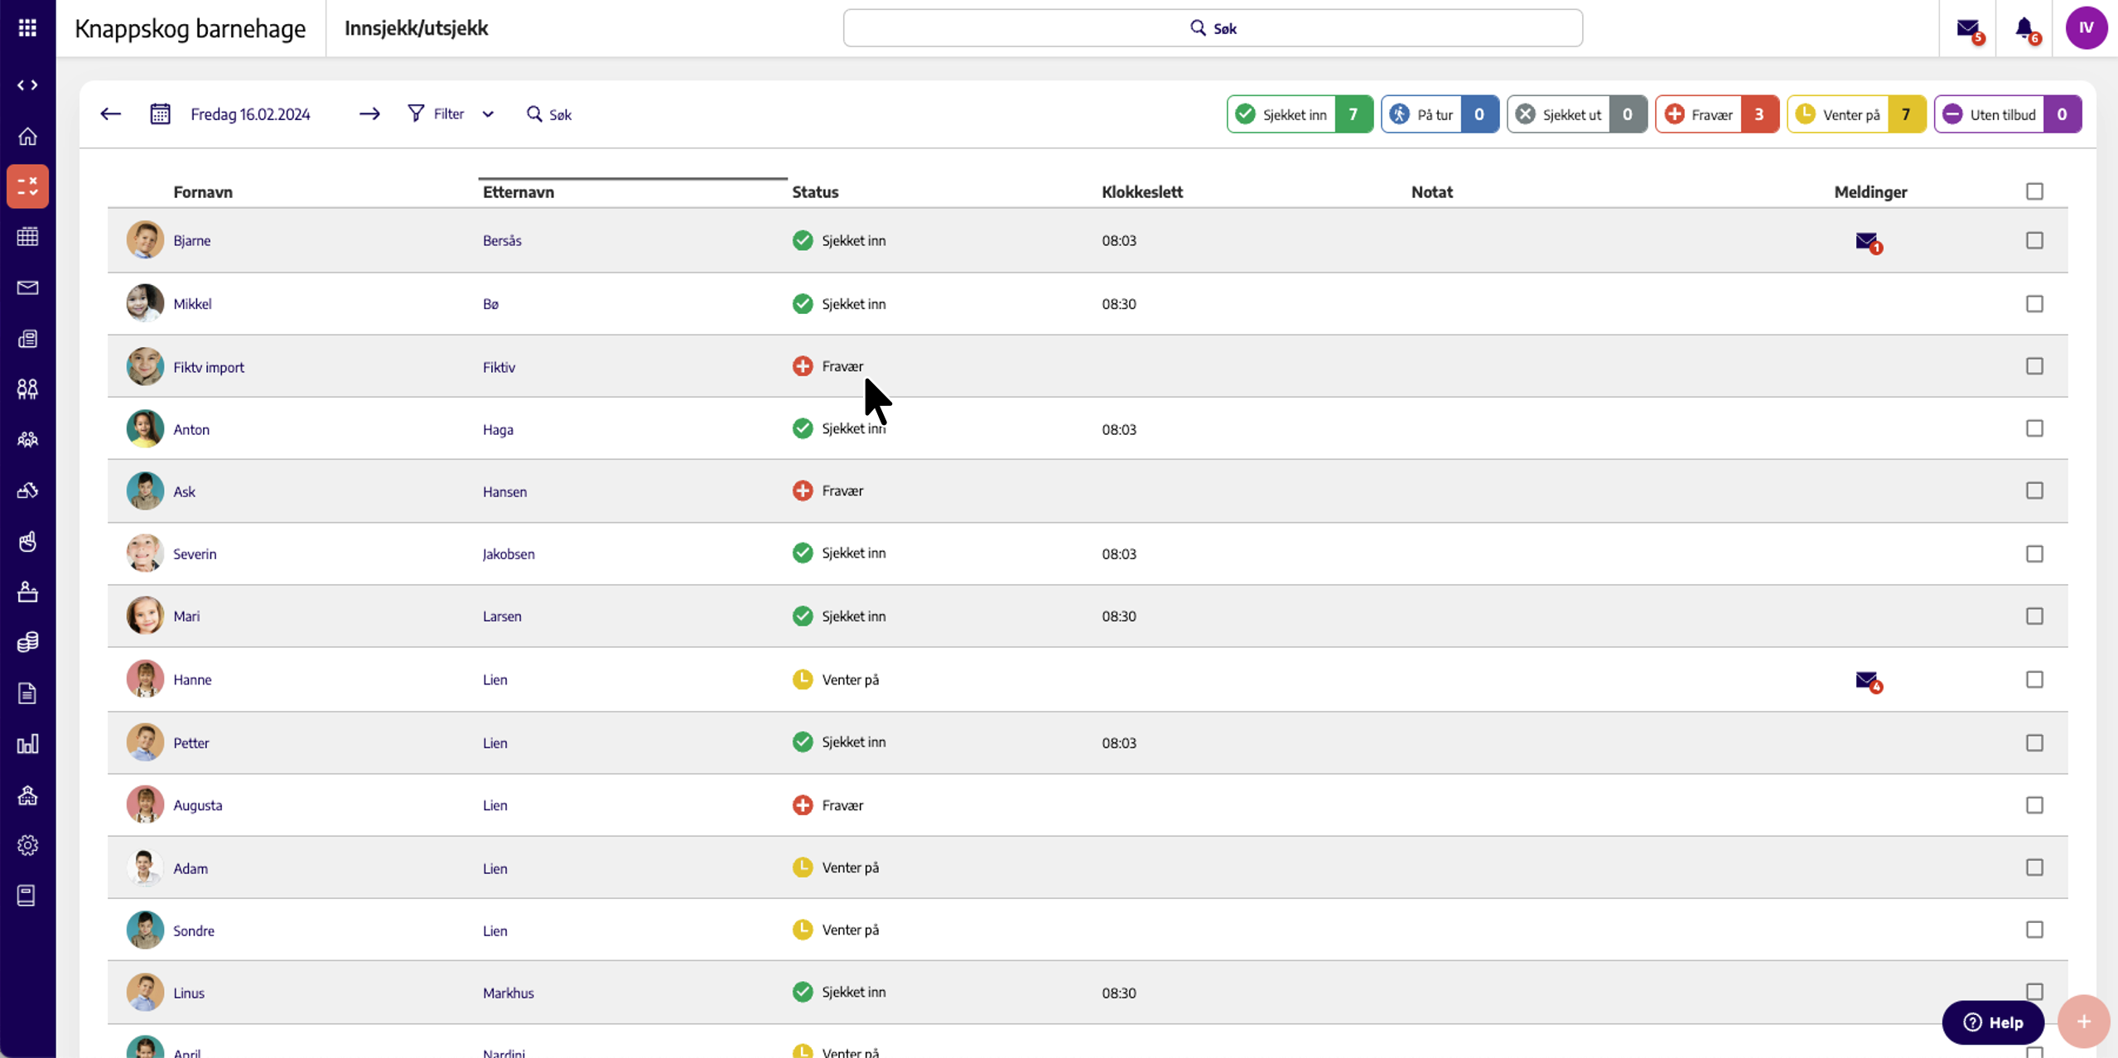Select checkbox for Mari Larsen
Viewport: 2118px width, 1058px height.
point(2034,616)
